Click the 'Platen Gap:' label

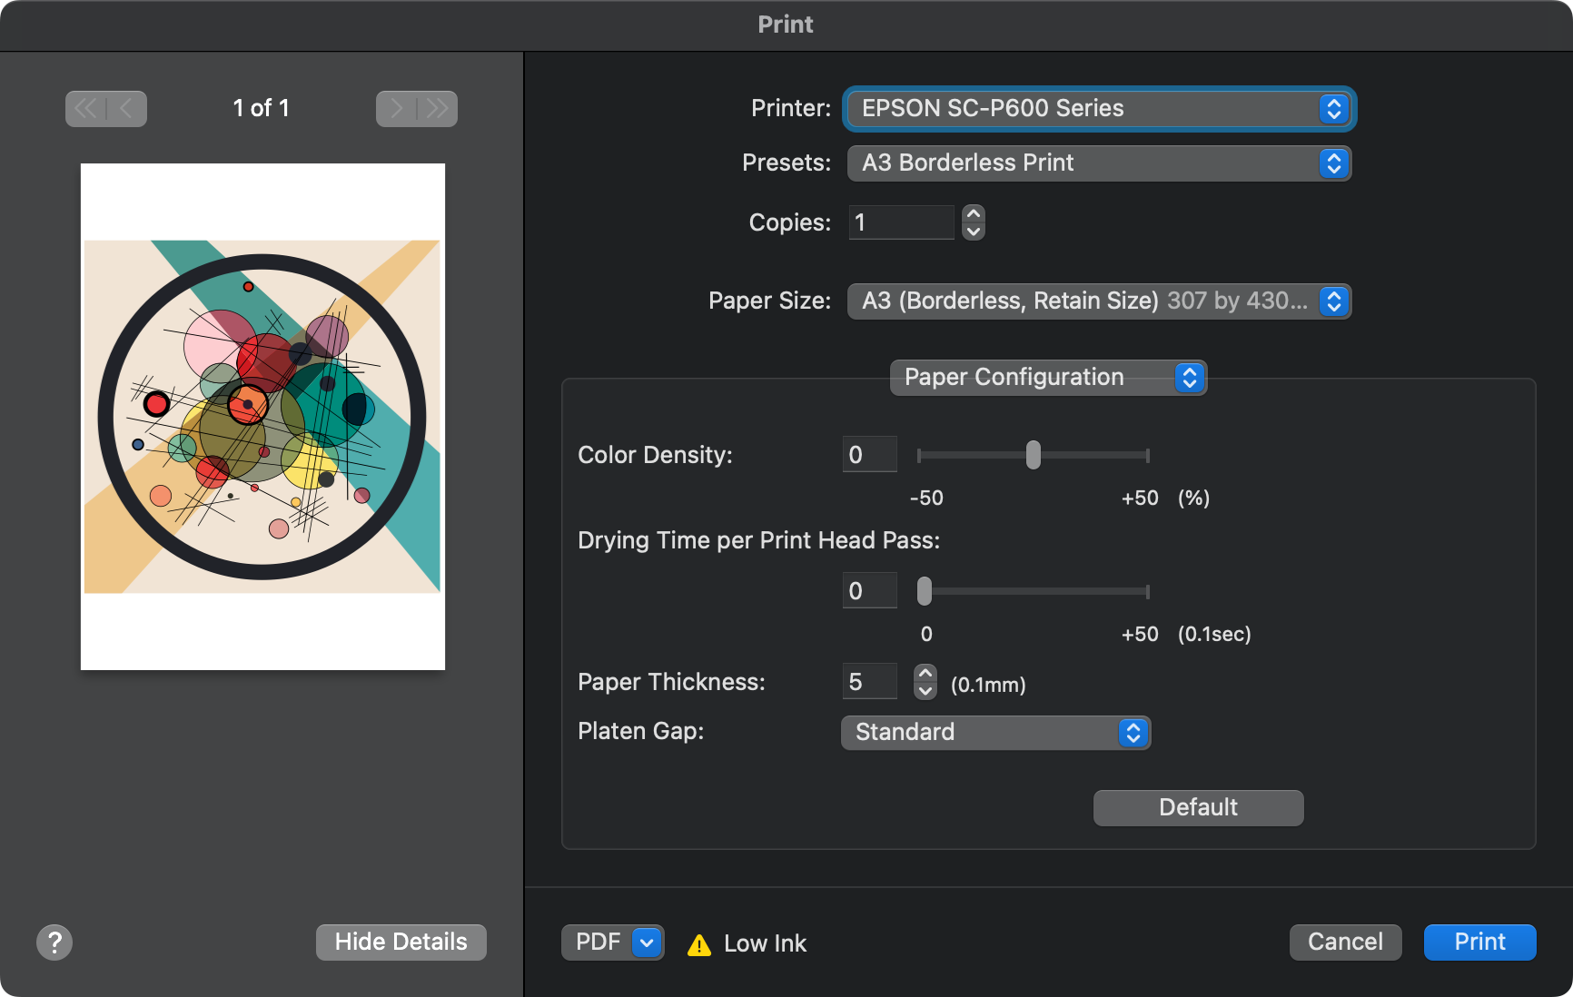(641, 732)
